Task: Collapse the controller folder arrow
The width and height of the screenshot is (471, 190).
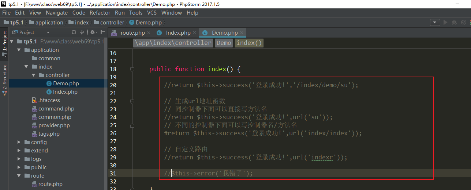Action: (33, 75)
